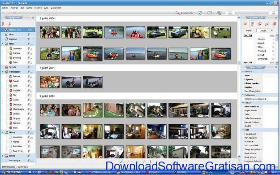The image size is (280, 175).
Task: Click the photo grid vertical scrollbar
Action: 239,87
